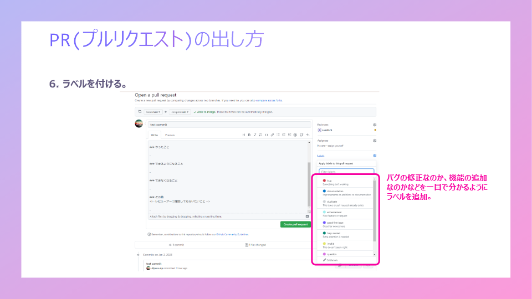Switch to the Write tab
Screen dimensions: 532x299
(155, 135)
